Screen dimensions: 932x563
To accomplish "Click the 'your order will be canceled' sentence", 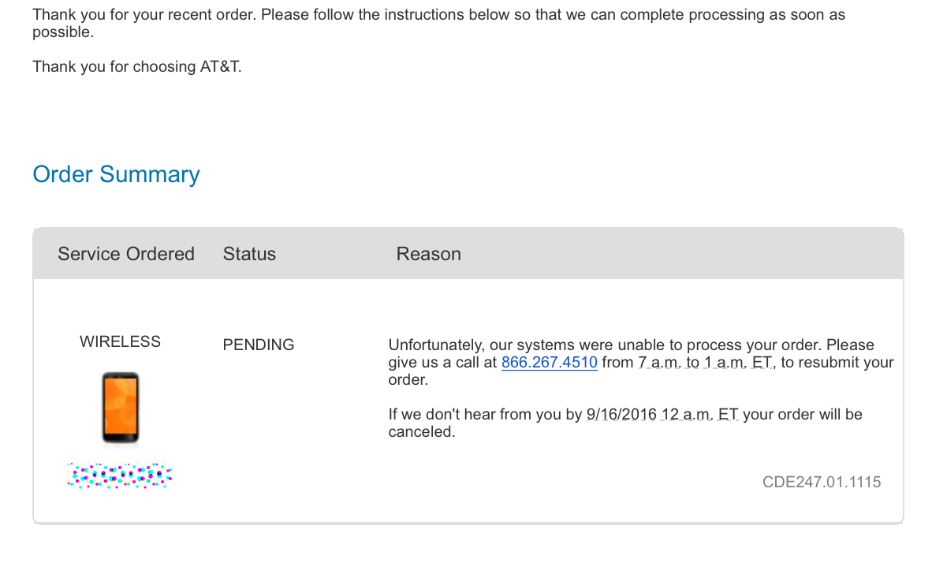I will coord(625,423).
